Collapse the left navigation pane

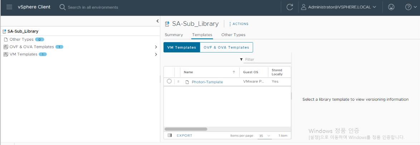157,21
